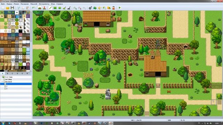
Task: Open the Character Generator icon
Action: 114,8
